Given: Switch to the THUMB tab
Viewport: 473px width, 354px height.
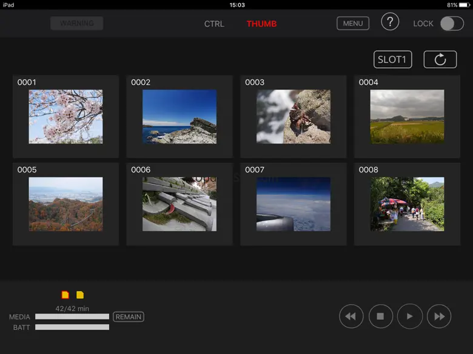Looking at the screenshot, I should coord(261,24).
